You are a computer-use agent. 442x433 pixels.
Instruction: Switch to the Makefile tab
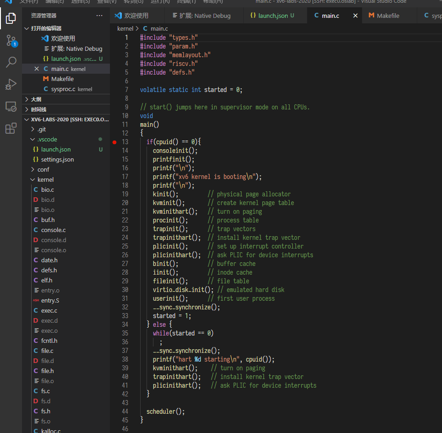tap(387, 16)
